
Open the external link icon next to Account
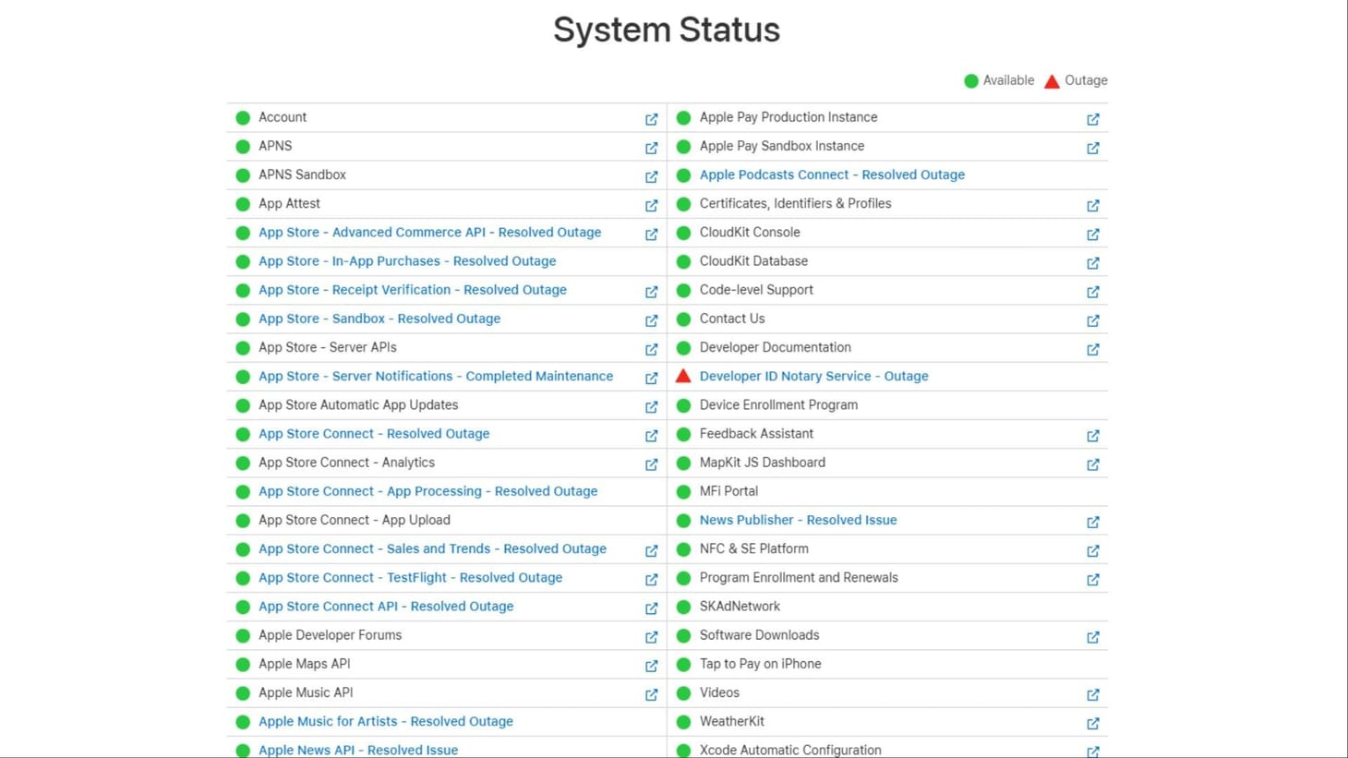point(651,119)
